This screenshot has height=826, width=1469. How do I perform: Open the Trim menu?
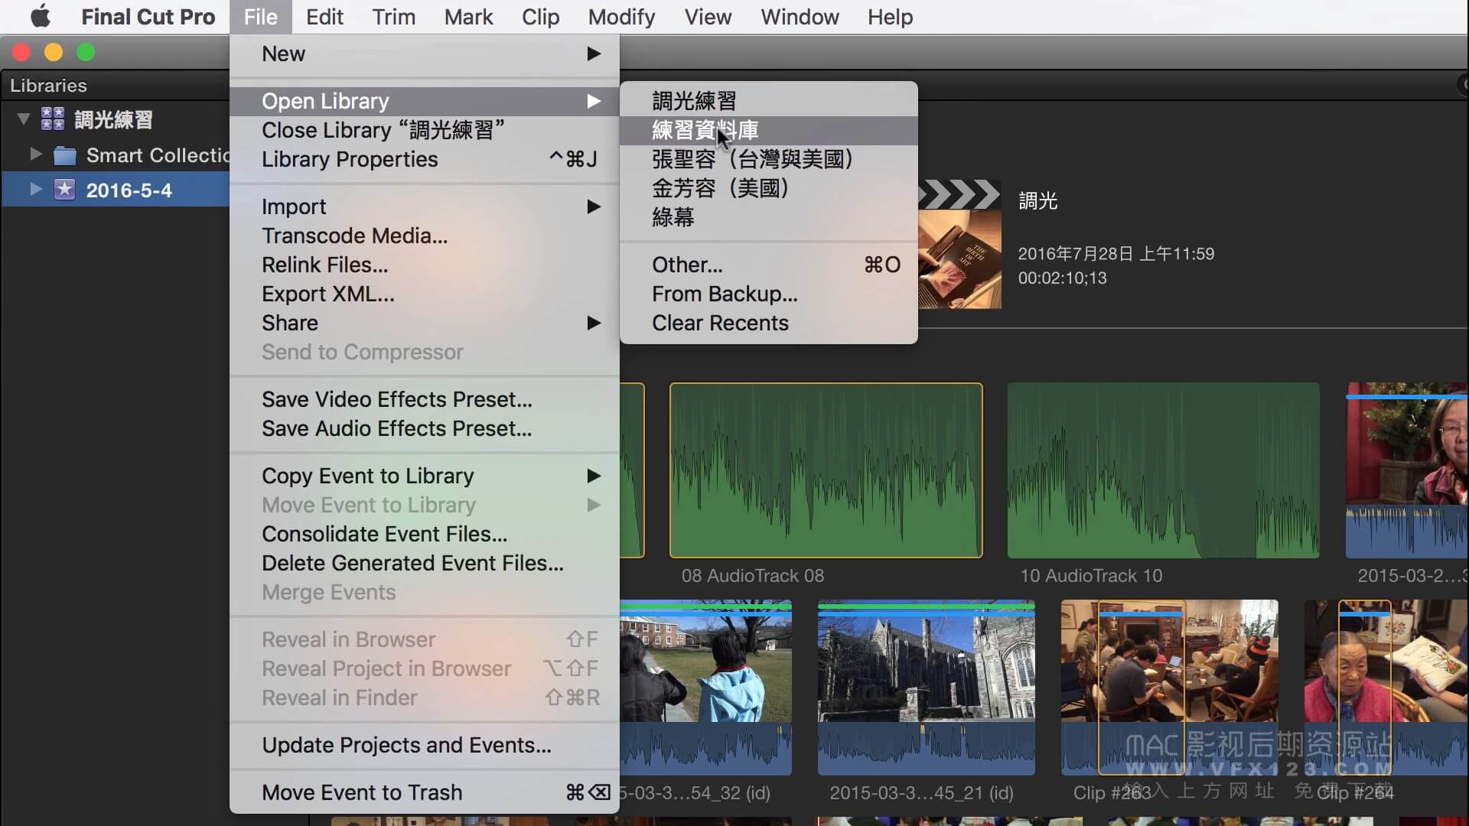pos(393,16)
